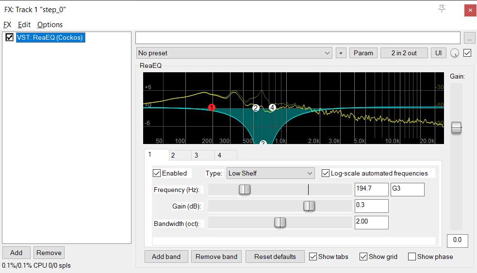The height and width of the screenshot is (273, 477).
Task: Expand the Low Shelf type dropdown
Action: click(x=271, y=173)
